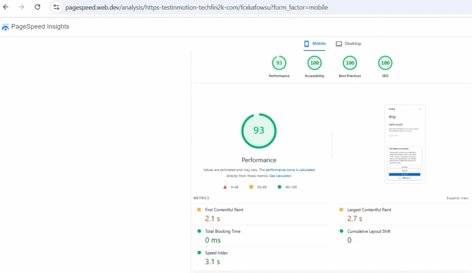Jump to Best Practices score gauge
The width and height of the screenshot is (472, 273).
click(x=350, y=63)
